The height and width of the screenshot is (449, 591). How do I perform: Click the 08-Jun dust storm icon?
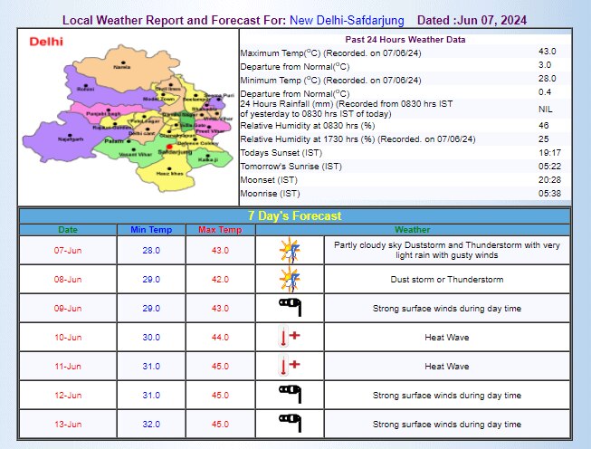tap(290, 279)
